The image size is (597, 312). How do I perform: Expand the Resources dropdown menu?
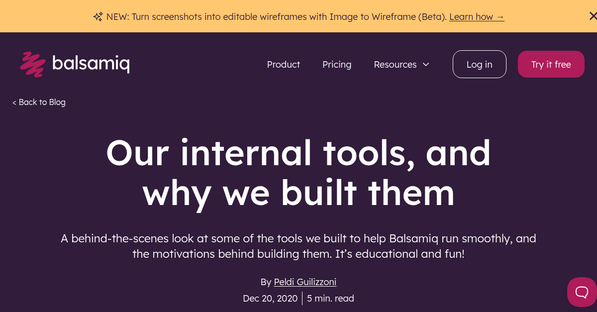(395, 64)
